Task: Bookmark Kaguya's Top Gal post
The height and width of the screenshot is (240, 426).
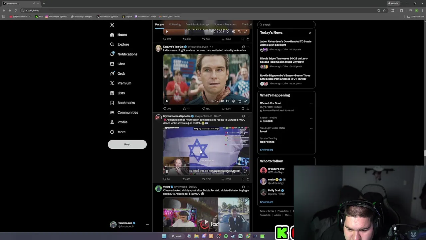Action: coord(243,109)
